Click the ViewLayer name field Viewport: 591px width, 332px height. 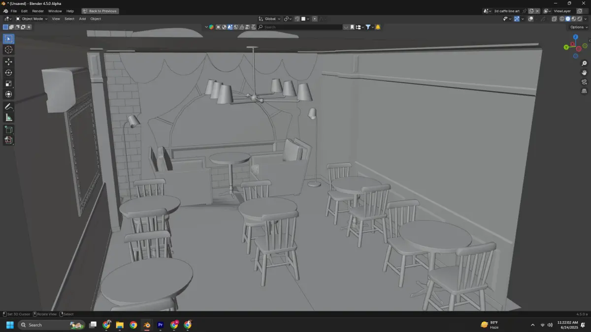(x=564, y=11)
